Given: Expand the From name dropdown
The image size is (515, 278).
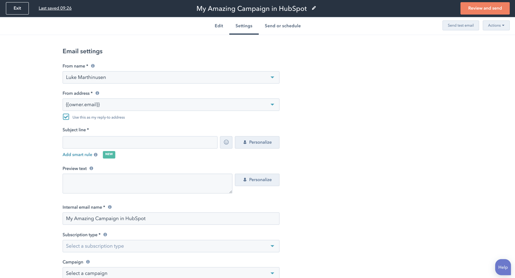Looking at the screenshot, I should (x=171, y=77).
